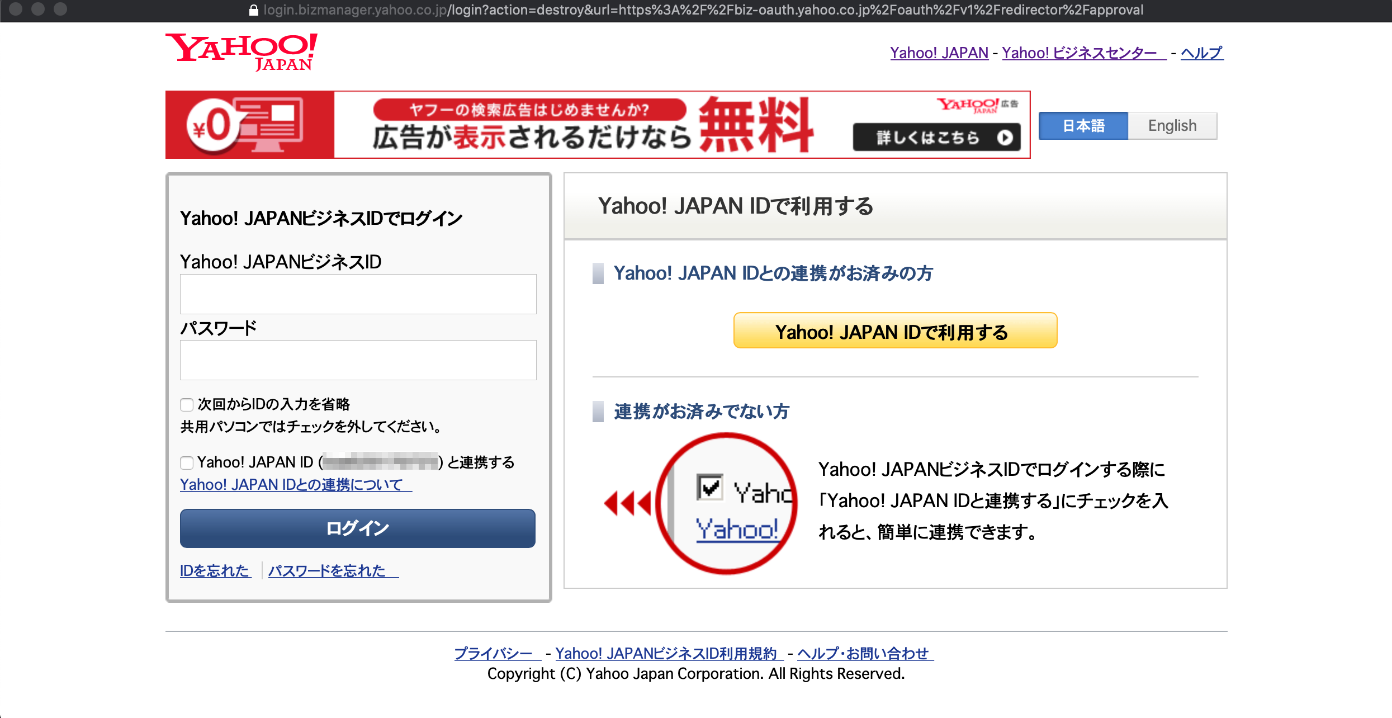
Task: Open Yahoo! JAPAN top link
Action: click(x=939, y=53)
